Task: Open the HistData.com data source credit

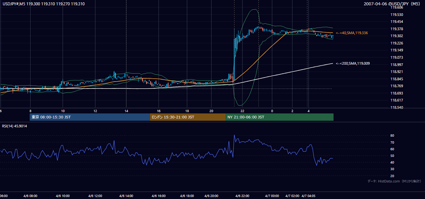Action: 394,181
